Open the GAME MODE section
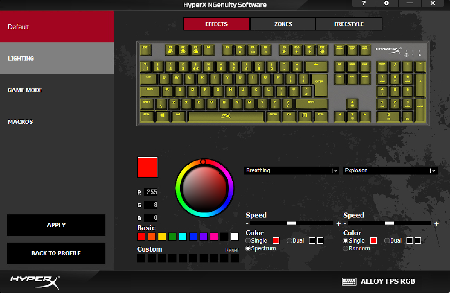 25,90
